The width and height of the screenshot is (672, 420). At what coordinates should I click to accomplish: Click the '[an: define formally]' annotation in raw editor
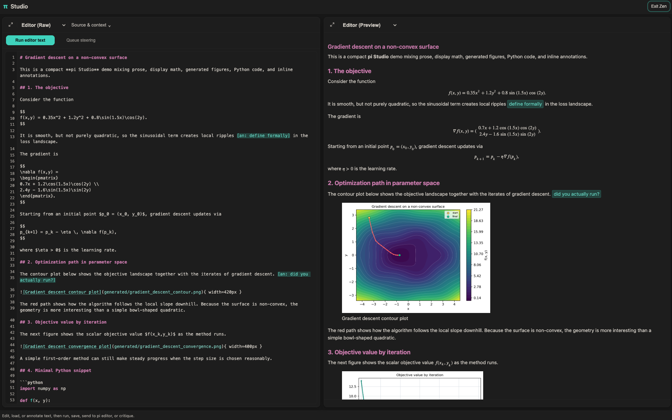263,136
